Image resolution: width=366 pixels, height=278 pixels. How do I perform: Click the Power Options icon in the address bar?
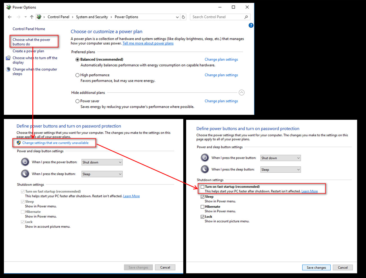tap(39, 17)
